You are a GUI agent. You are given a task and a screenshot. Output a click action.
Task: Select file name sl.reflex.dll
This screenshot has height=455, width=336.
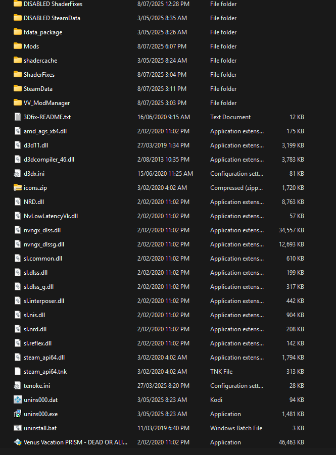tap(38, 343)
